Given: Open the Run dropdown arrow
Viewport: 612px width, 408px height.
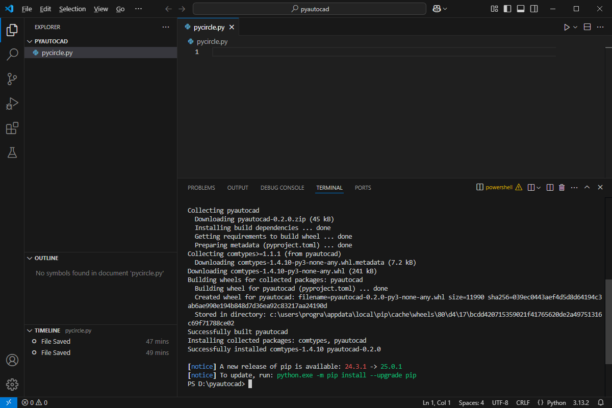Looking at the screenshot, I should pyautogui.click(x=575, y=28).
